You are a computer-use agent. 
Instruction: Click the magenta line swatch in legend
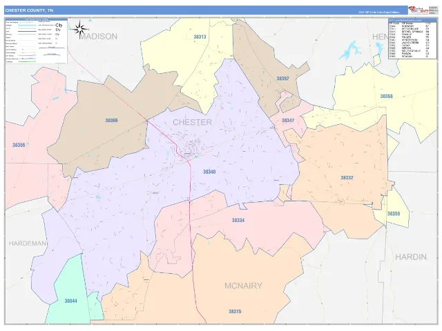pos(27,55)
